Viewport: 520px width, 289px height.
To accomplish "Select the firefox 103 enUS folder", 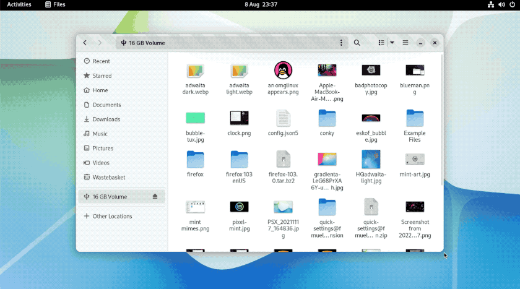I will click(x=239, y=168).
